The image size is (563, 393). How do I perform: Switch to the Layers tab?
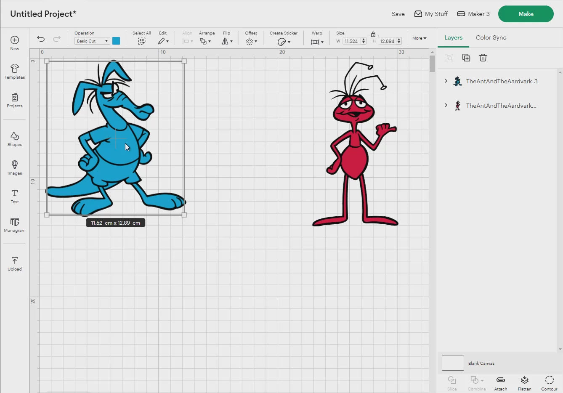click(x=453, y=37)
